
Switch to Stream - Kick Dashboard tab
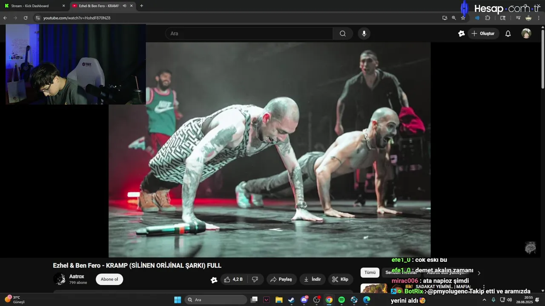point(35,6)
